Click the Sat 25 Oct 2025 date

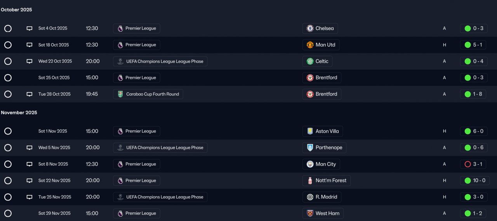[x=54, y=78]
